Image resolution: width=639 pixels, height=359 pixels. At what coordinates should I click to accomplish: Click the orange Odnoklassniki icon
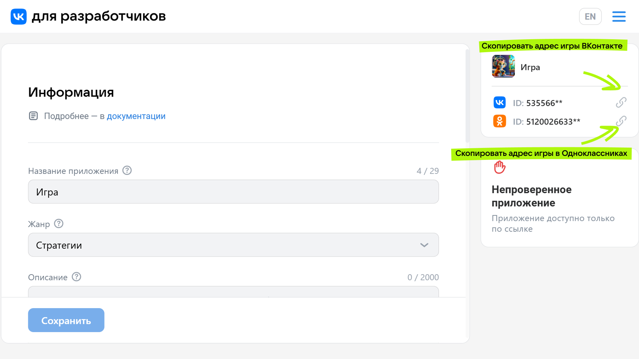click(500, 121)
